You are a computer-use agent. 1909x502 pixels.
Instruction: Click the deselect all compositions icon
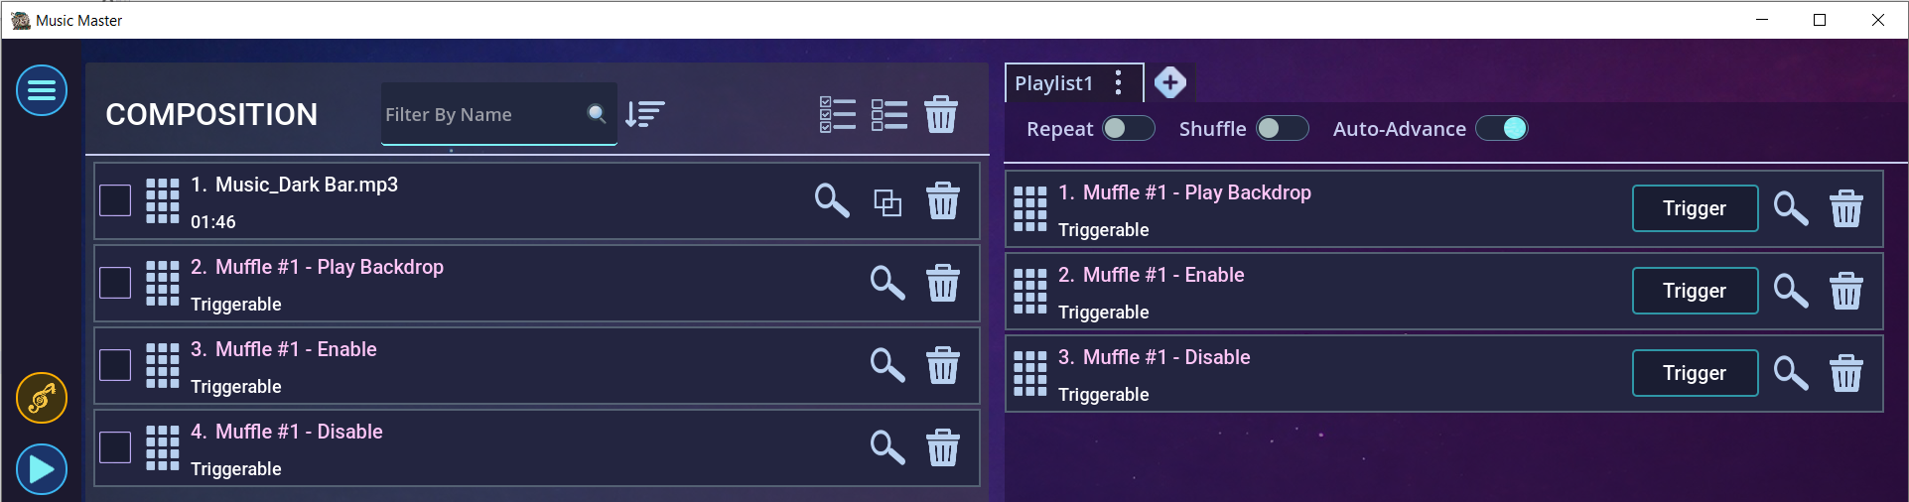pyautogui.click(x=889, y=114)
